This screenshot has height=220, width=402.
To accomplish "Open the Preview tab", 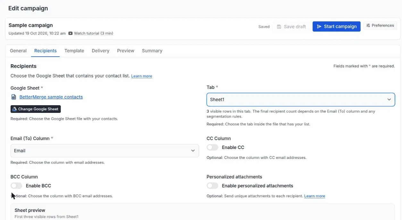I will (x=126, y=51).
